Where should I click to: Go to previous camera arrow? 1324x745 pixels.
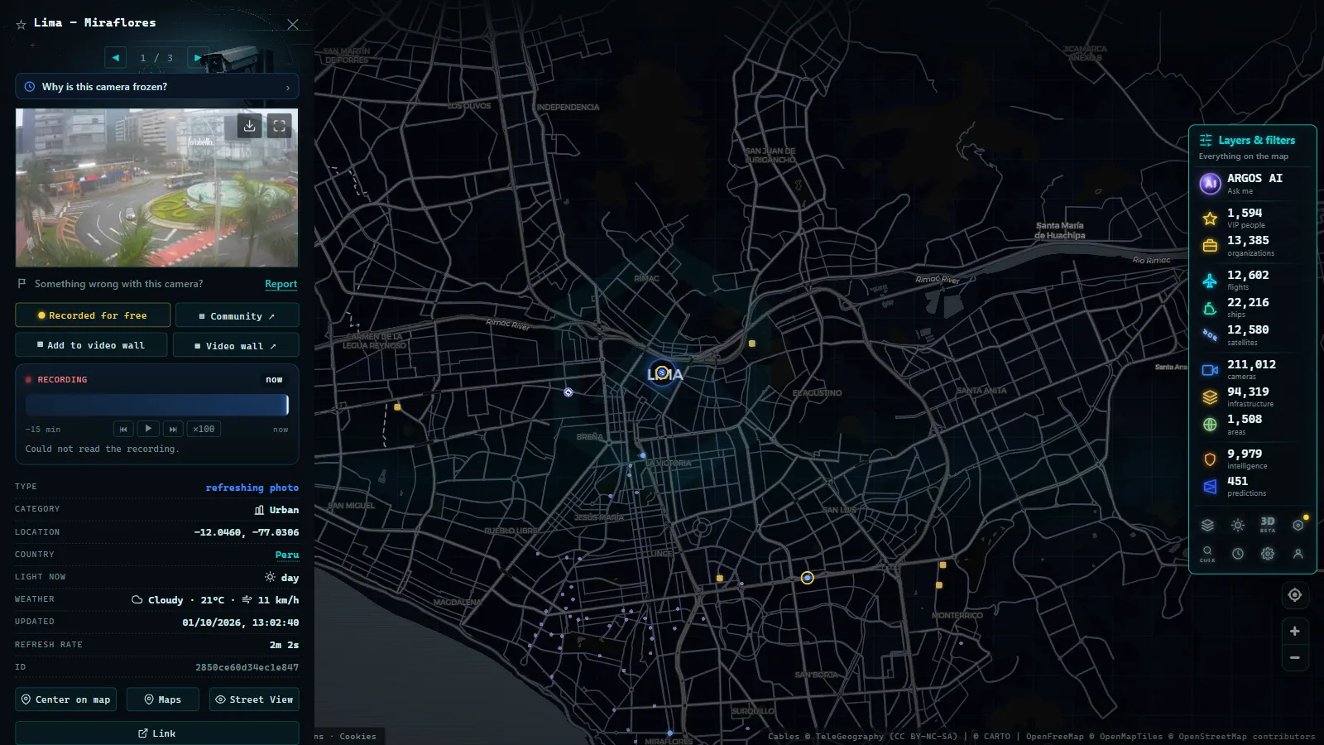[116, 58]
